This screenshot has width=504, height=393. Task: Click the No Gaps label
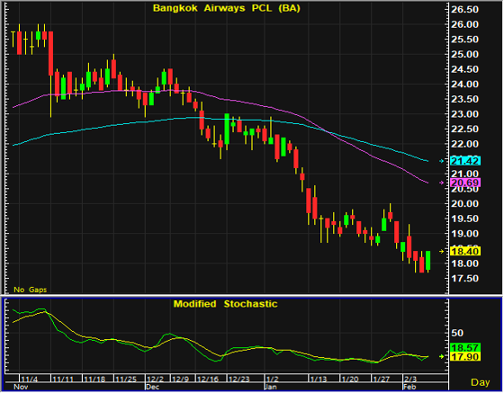click(x=31, y=290)
